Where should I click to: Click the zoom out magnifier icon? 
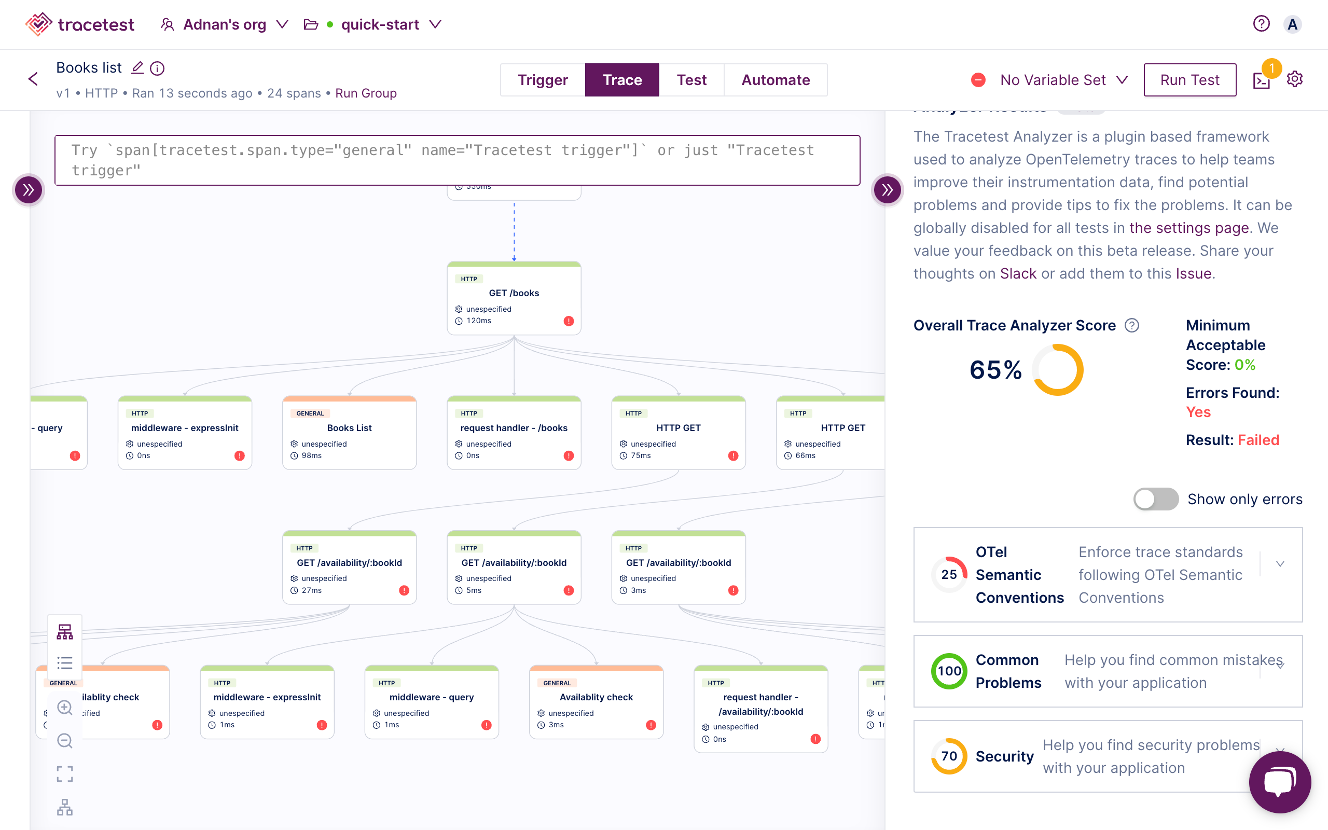(x=65, y=741)
